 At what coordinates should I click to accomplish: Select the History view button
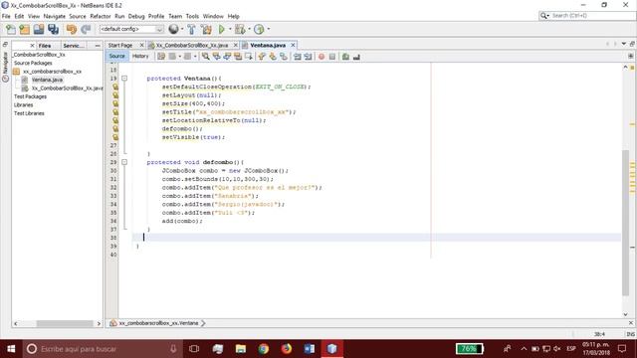pyautogui.click(x=140, y=56)
